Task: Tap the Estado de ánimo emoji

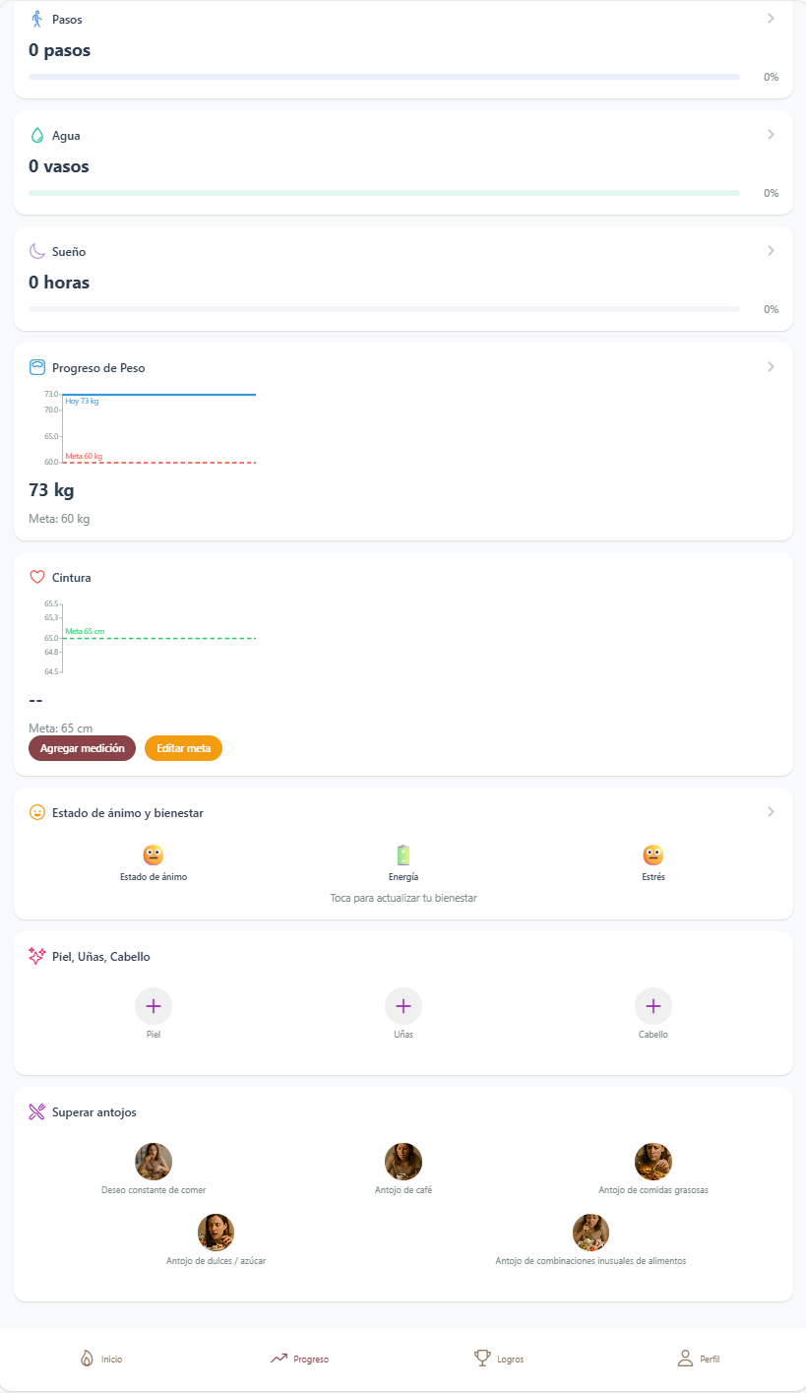Action: [x=153, y=855]
